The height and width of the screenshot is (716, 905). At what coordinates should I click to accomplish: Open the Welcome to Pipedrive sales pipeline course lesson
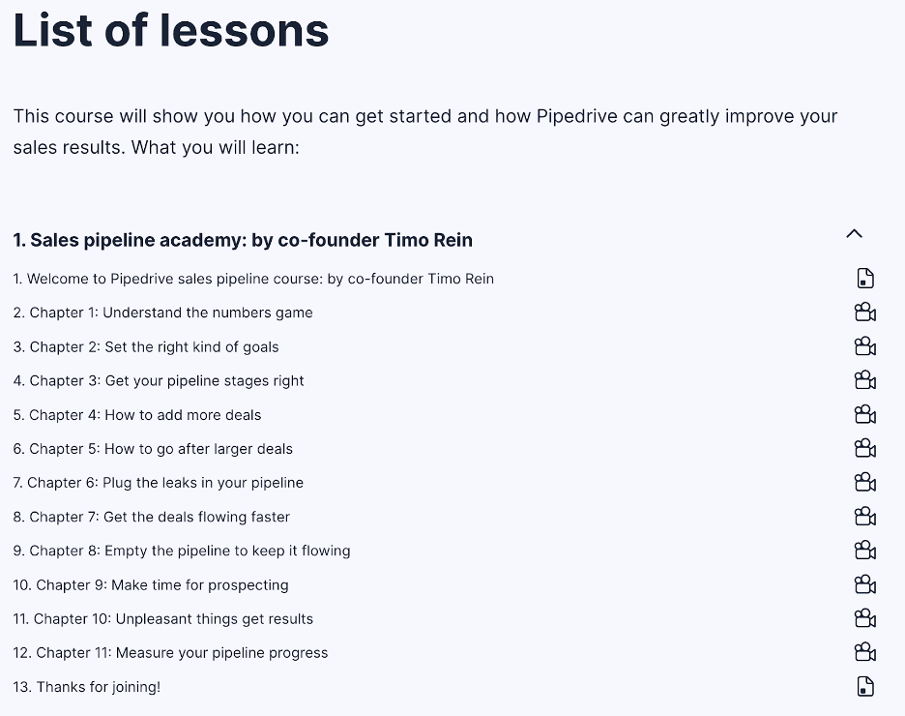[253, 279]
